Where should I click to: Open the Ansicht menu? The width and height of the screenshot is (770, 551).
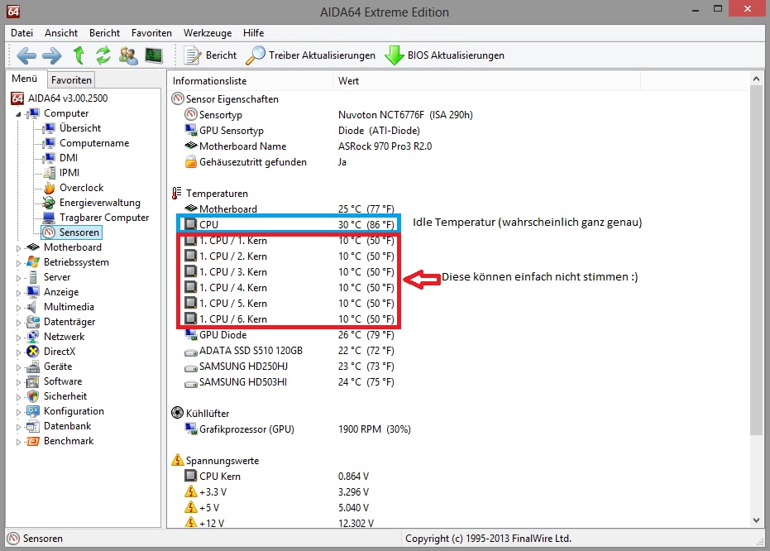[x=61, y=33]
